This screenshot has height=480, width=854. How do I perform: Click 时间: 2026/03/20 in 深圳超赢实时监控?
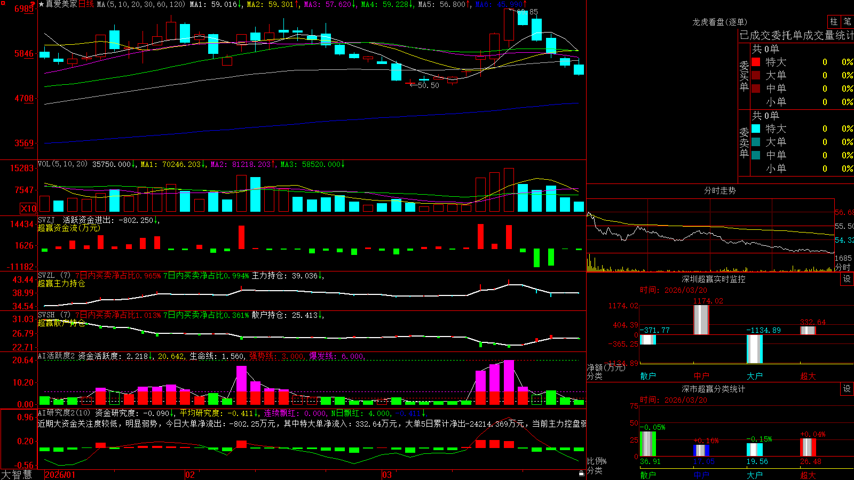tap(674, 290)
